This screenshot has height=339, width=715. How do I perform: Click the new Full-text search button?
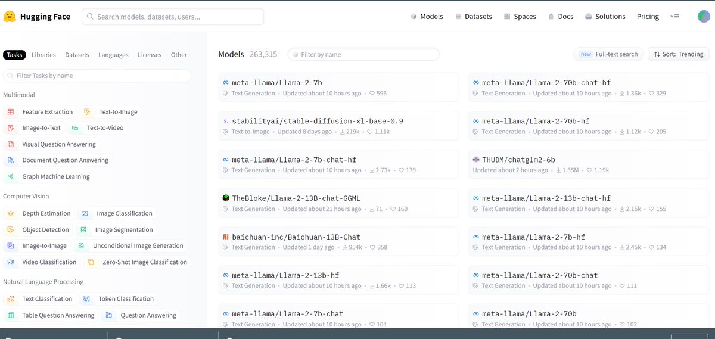608,54
